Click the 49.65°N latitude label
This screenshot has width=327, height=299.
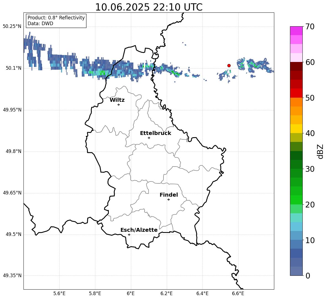pyautogui.click(x=12, y=193)
